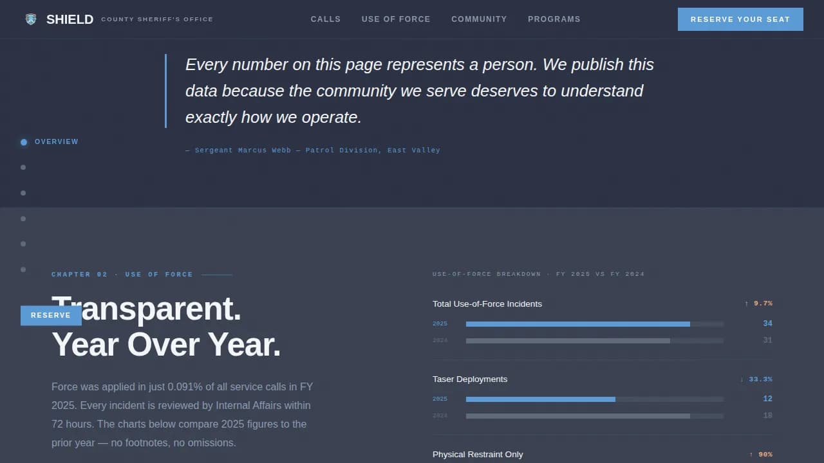Click the Sergeant Marcus Webb attribution line

[313, 150]
